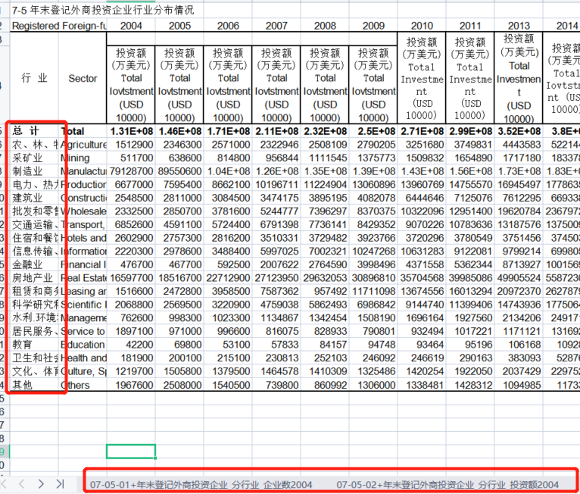The height and width of the screenshot is (494, 580).
Task: Select wholesale 2007 value 5244777
Action: click(x=276, y=211)
